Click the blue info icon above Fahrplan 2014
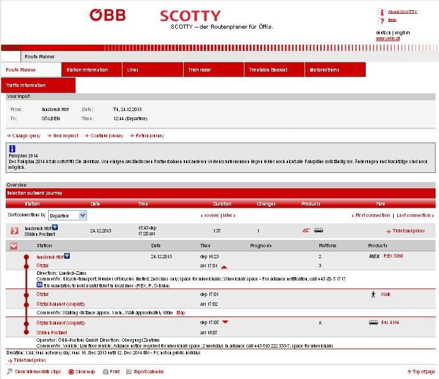Viewport: 439px width, 379px height. 13,149
